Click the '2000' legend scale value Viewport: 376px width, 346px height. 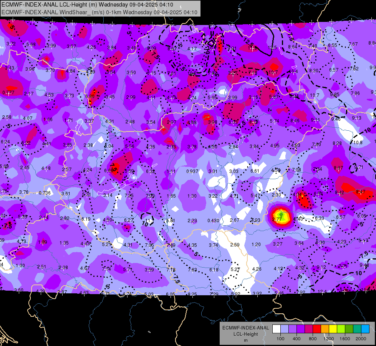coord(361,339)
